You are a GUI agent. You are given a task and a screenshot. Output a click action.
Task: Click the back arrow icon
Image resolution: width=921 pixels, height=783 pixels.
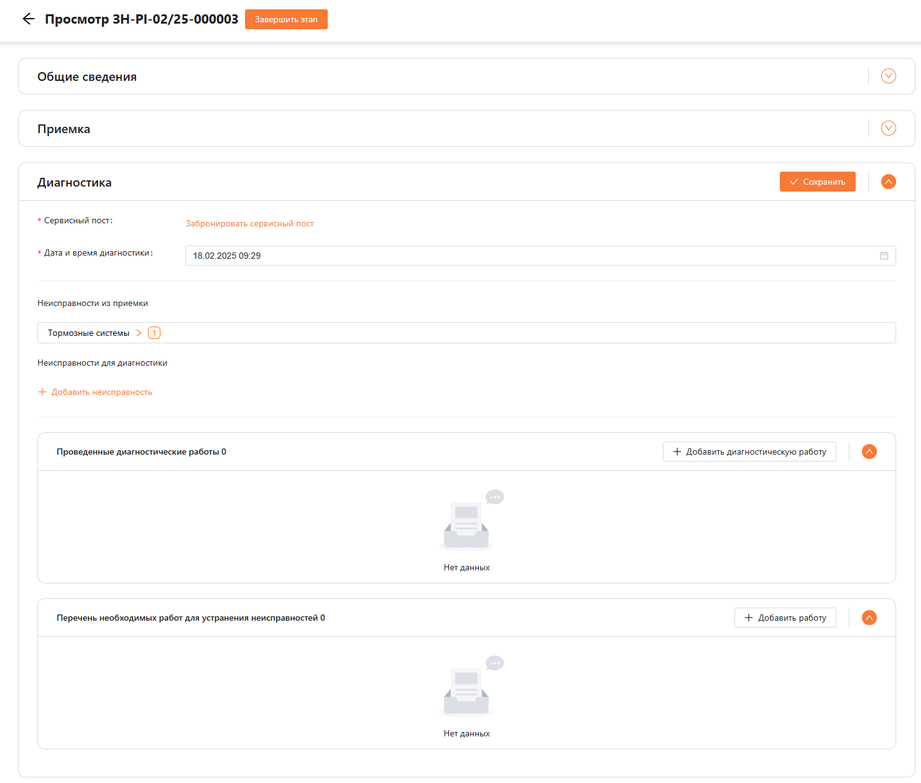coord(28,19)
